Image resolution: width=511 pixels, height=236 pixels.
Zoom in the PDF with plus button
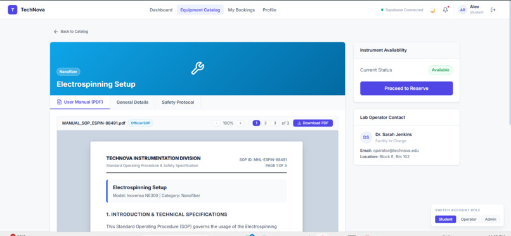click(240, 123)
